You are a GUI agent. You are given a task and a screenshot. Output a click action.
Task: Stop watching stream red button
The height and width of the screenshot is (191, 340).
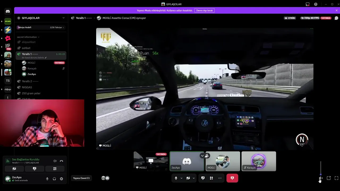tap(232, 178)
